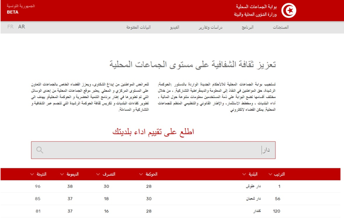Select the دار علوش municipality row

coord(170,186)
